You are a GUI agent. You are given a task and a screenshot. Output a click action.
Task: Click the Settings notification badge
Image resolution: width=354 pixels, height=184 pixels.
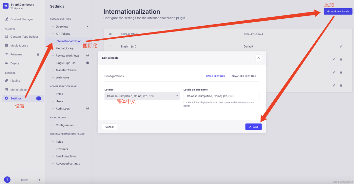pyautogui.click(x=39, y=98)
